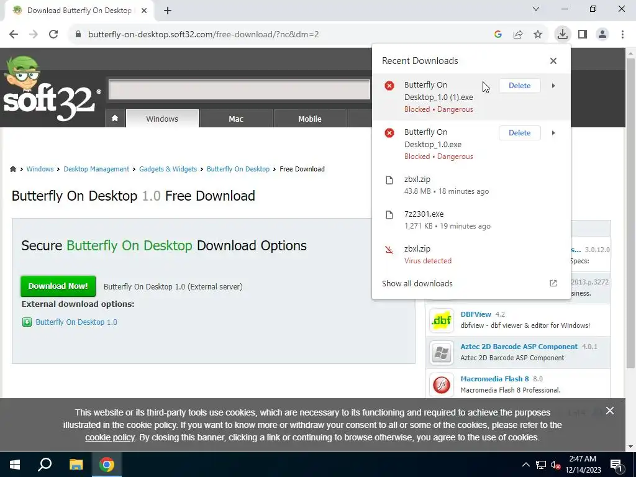Click Chrome icon in taskbar
The width and height of the screenshot is (636, 477).
(x=107, y=465)
